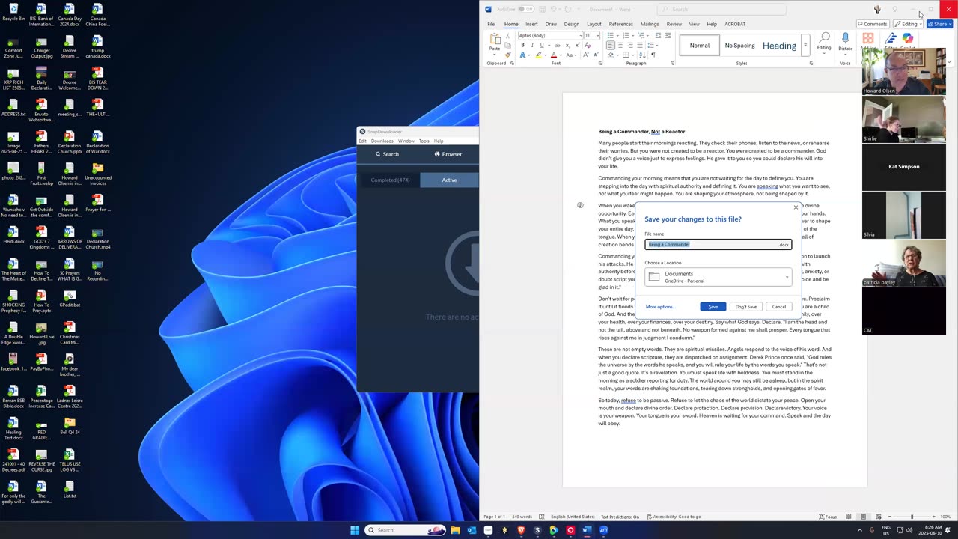Screen dimensions: 958x539
Task: Click the Sort A-Z icon
Action: (643, 55)
